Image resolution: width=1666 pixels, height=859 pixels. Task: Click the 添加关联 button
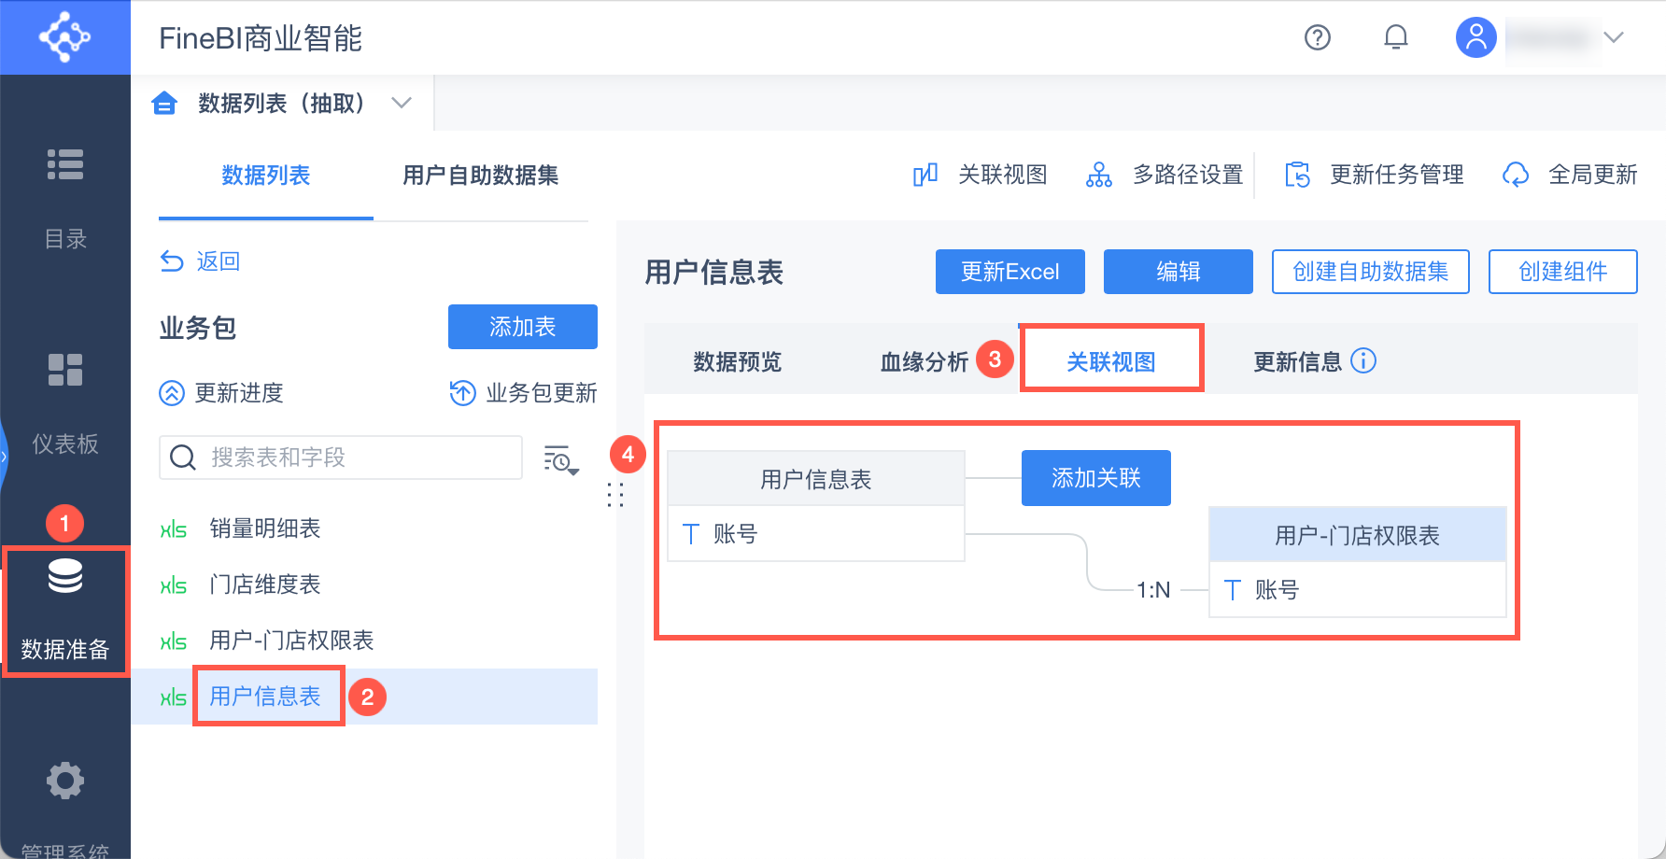(x=1095, y=478)
